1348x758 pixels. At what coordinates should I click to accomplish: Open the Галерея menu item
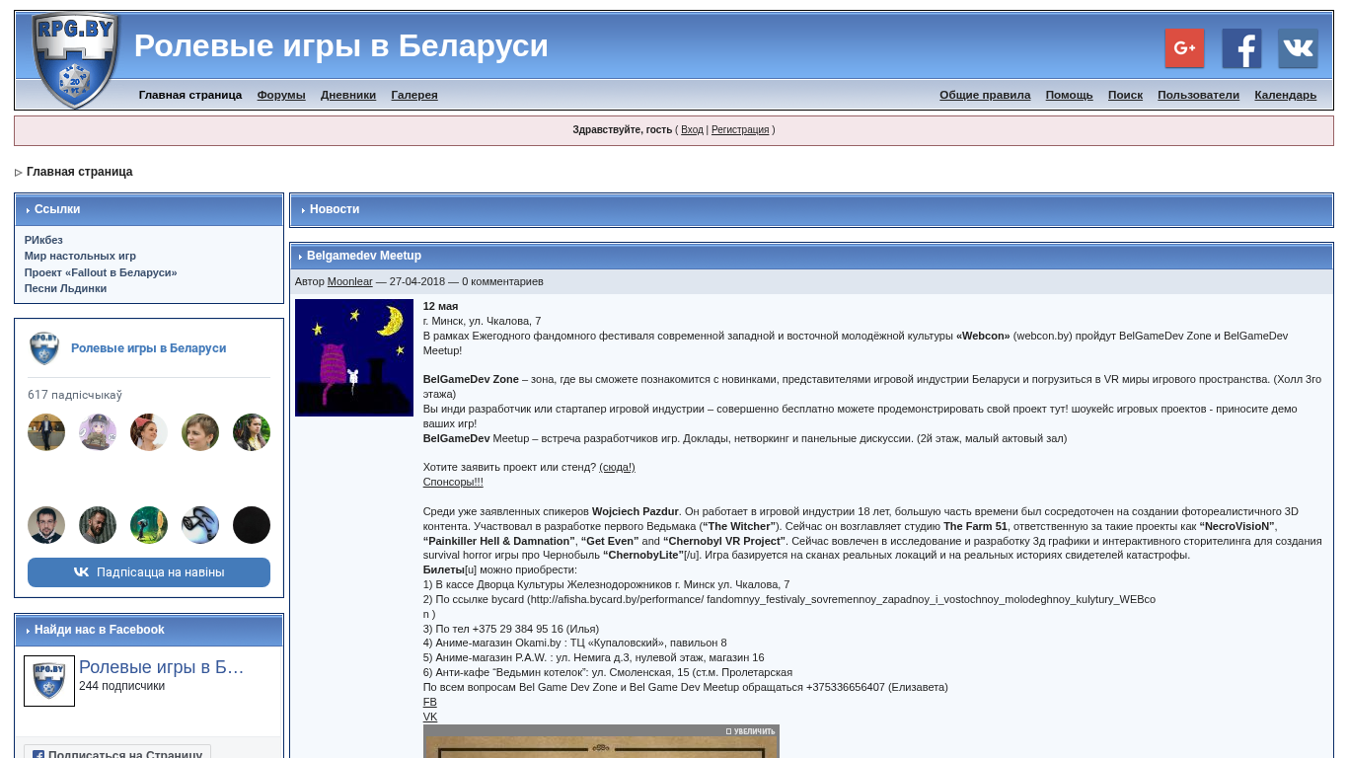pyautogui.click(x=414, y=95)
